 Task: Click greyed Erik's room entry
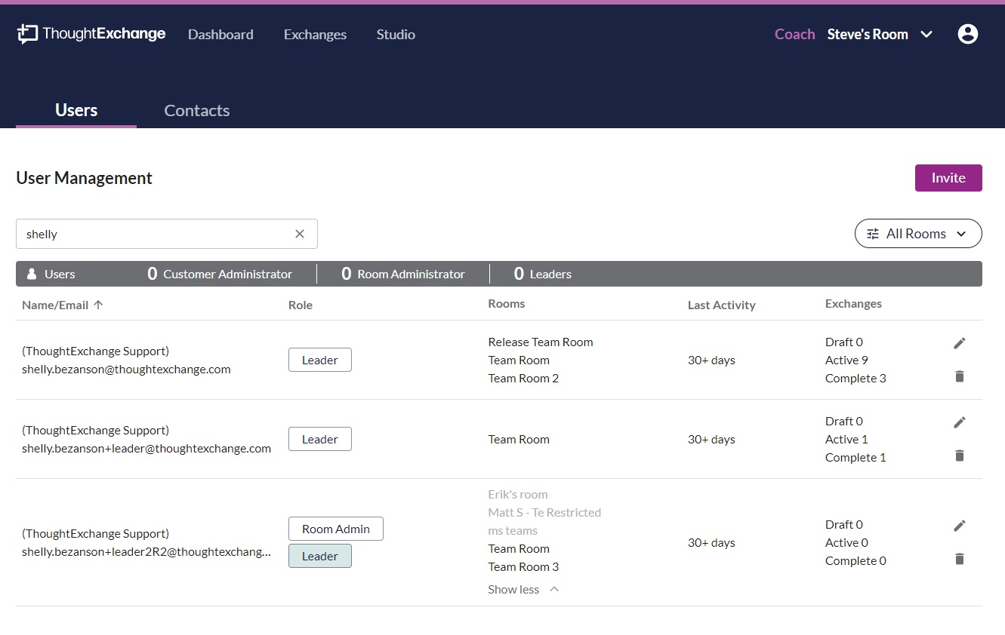[x=518, y=494]
